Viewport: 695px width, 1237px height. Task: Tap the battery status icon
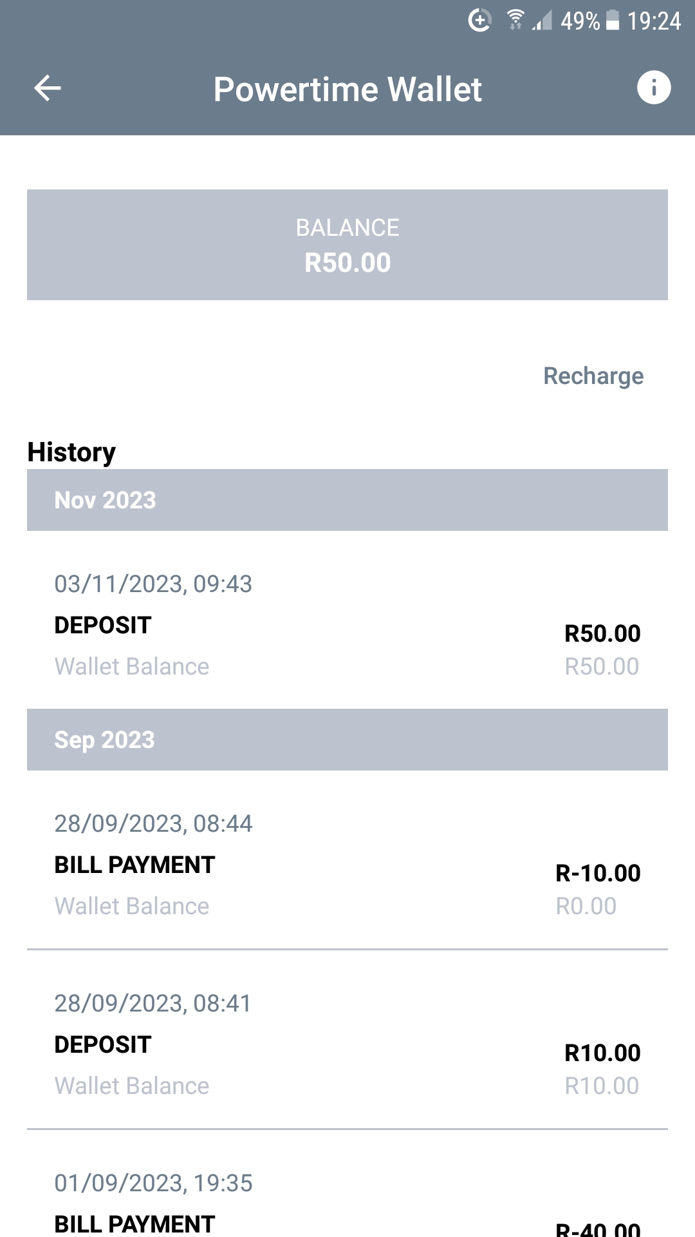tap(613, 21)
